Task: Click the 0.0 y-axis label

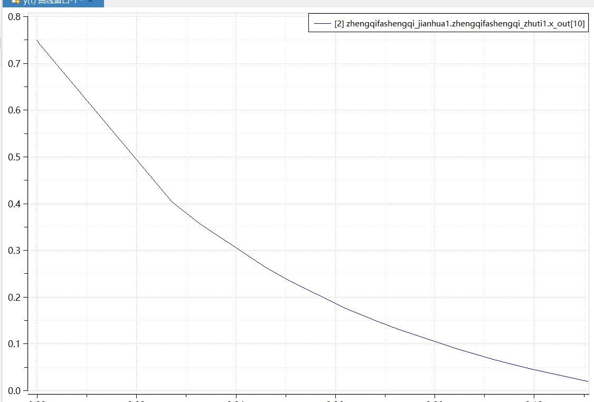Action: pos(14,390)
